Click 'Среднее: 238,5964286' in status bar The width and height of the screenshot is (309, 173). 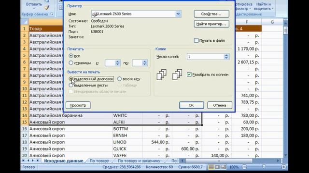tap(122, 167)
